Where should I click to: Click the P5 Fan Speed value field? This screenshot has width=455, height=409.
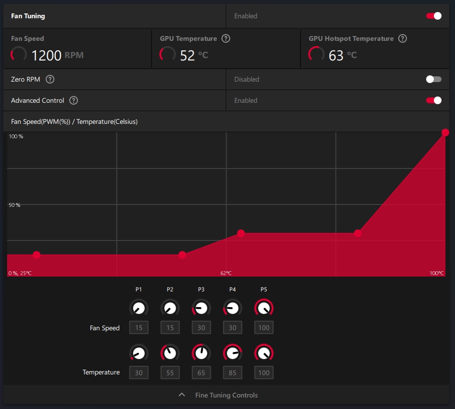[264, 328]
